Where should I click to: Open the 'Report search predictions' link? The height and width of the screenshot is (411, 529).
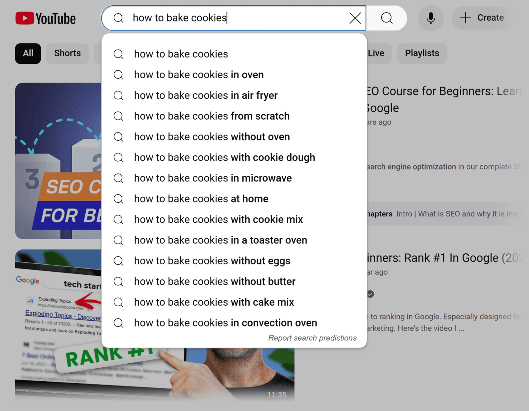coord(312,338)
